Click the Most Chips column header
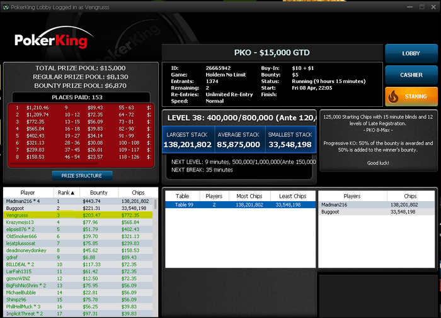 pyautogui.click(x=249, y=196)
